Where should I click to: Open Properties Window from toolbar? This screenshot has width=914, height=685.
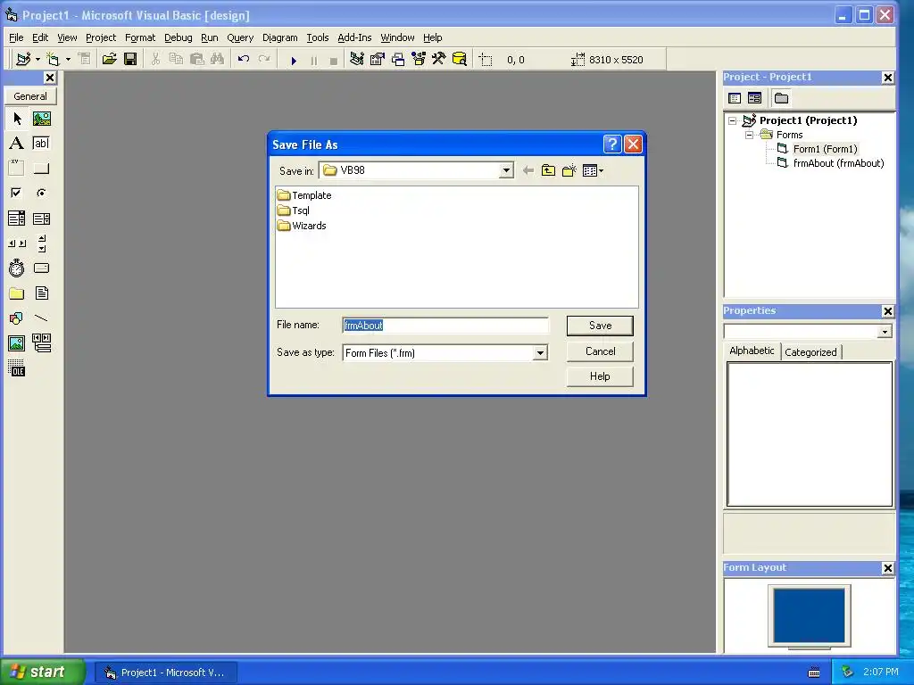pos(378,59)
